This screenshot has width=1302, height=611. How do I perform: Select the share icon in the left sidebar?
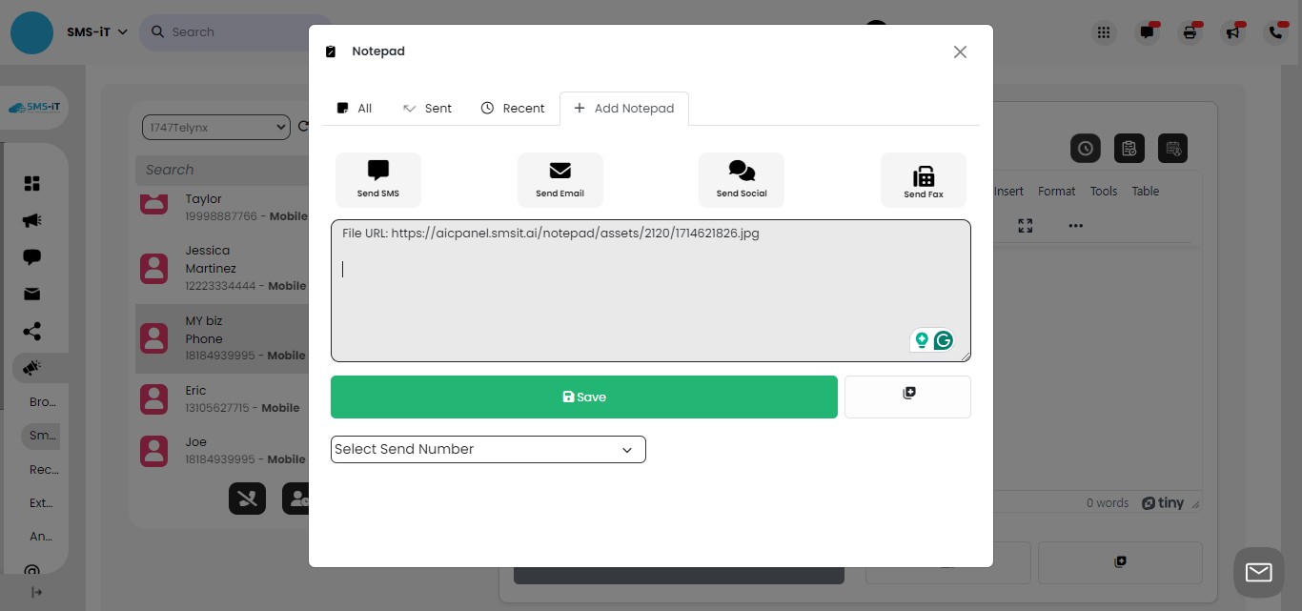(x=31, y=331)
